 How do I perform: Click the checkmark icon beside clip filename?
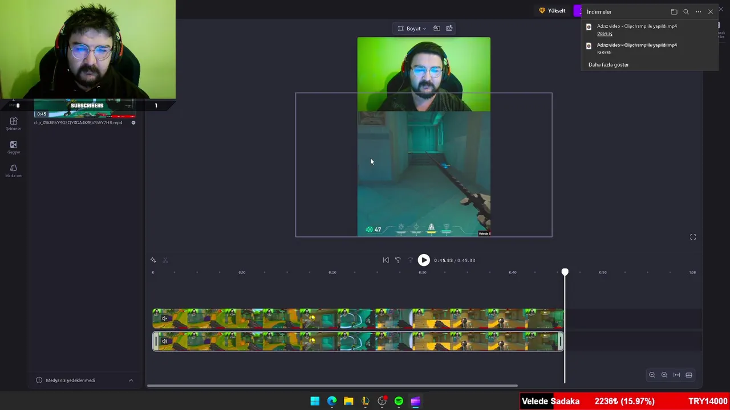tap(133, 122)
